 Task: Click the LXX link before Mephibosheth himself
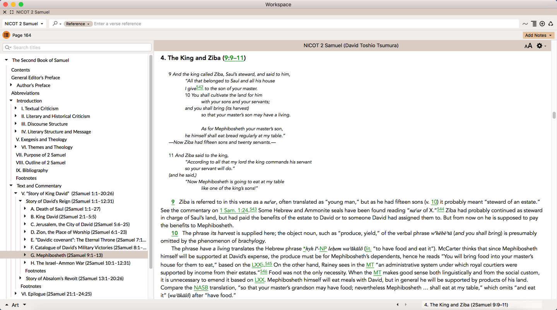(260, 280)
